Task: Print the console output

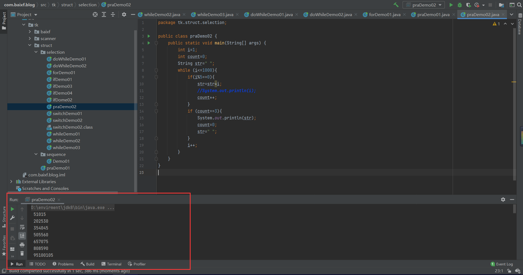Action: [22, 245]
